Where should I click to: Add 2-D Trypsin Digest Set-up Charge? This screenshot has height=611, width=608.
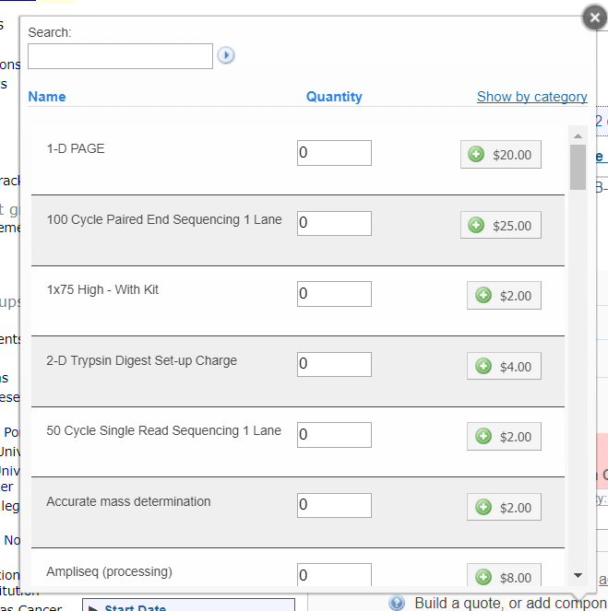pyautogui.click(x=504, y=367)
